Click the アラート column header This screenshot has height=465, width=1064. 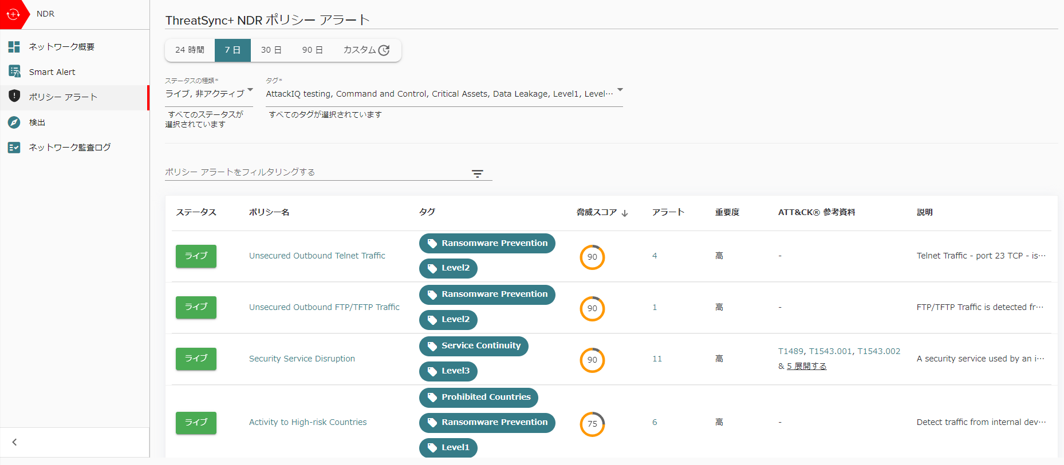tap(668, 212)
